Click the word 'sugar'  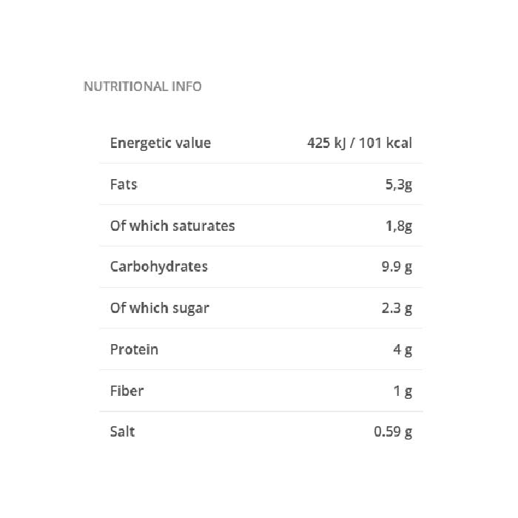click(190, 309)
